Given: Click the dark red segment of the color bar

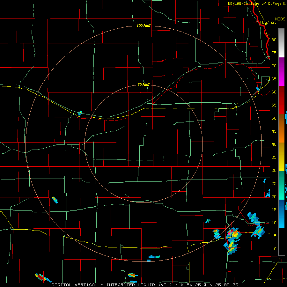Looking at the screenshot, I should [282, 100].
